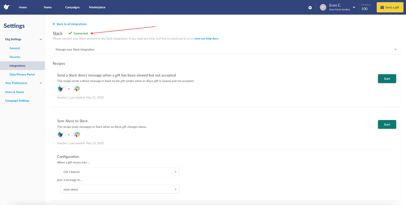Click Alyce bird icon in direct message recipe
The width and height of the screenshot is (406, 205).
coord(61,89)
